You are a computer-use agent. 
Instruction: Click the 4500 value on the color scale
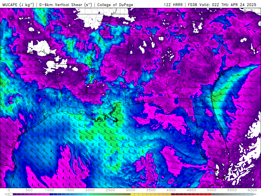coord(192,190)
